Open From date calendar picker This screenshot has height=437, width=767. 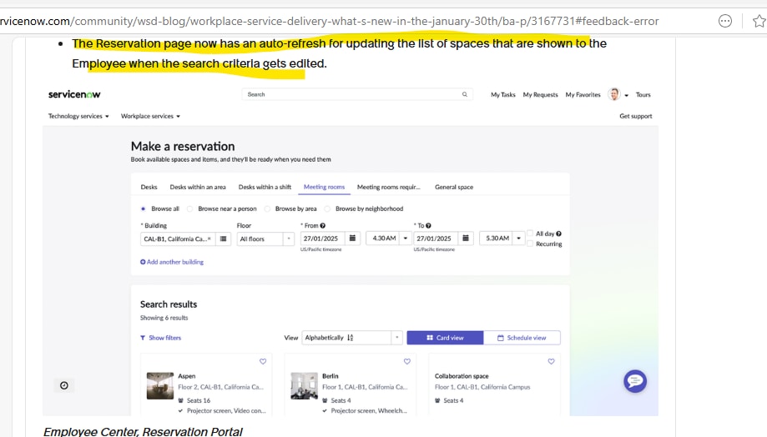tap(352, 238)
